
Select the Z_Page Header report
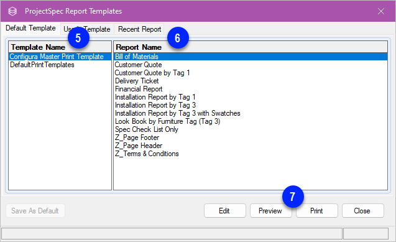pos(251,146)
